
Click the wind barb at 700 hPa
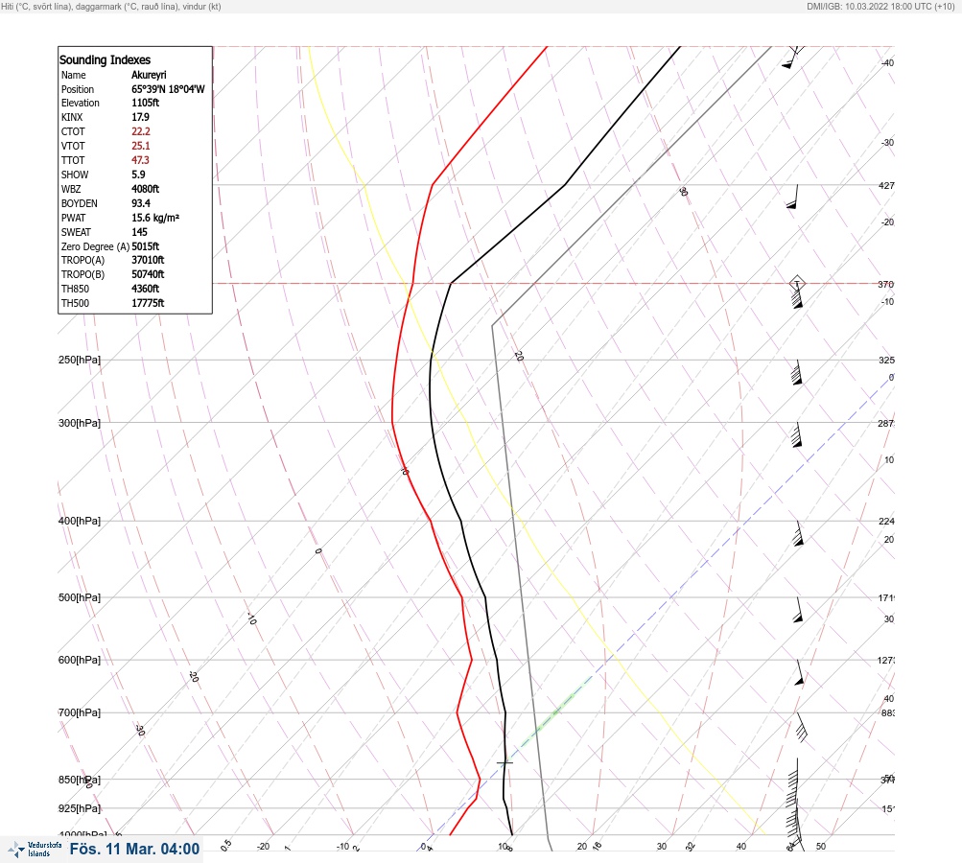pos(801,727)
